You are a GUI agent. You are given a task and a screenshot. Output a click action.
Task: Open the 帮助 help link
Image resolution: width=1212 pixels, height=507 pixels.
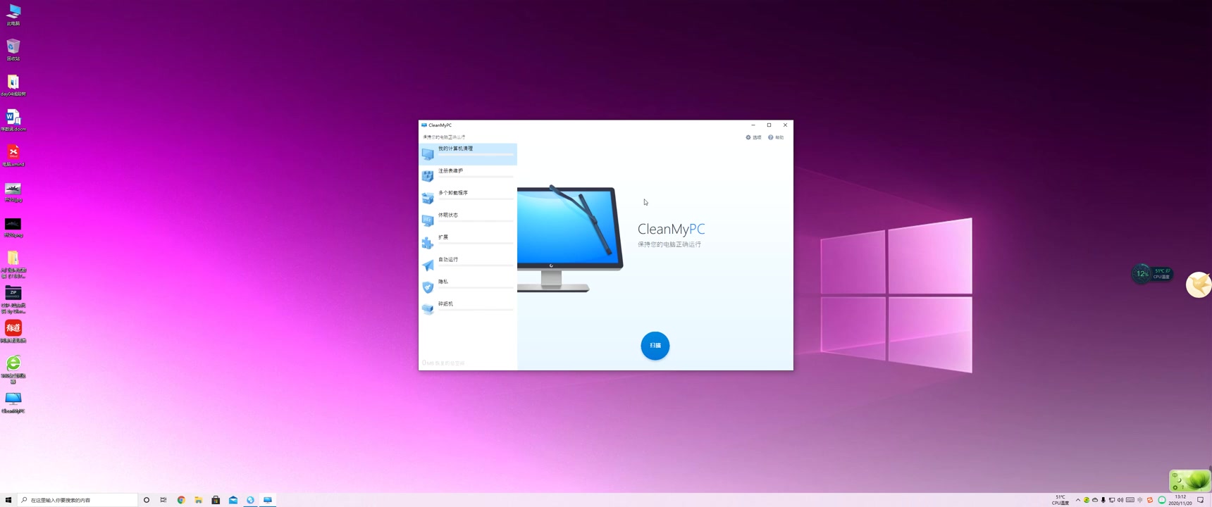[776, 137]
